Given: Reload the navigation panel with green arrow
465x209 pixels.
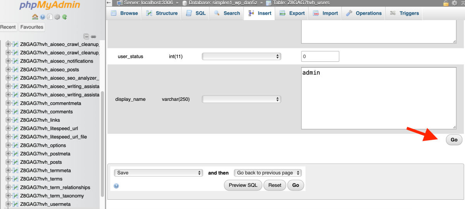Looking at the screenshot, I should tap(65, 17).
